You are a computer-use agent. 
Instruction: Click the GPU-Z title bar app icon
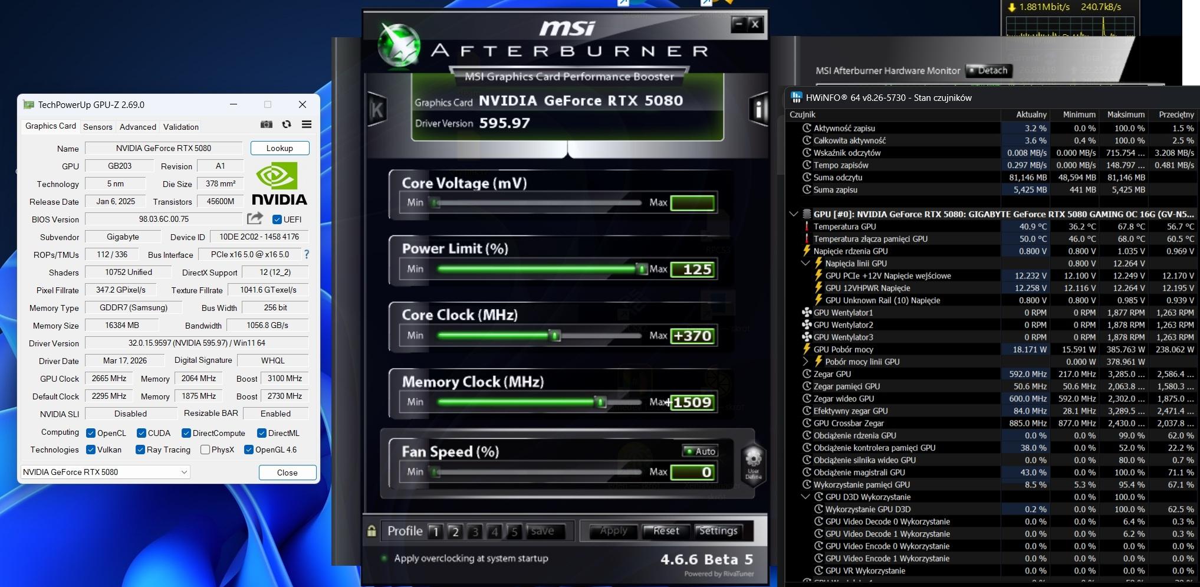coord(28,104)
